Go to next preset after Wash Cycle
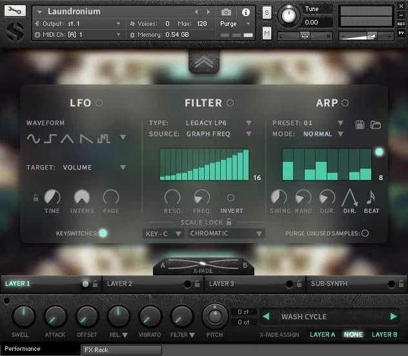This screenshot has height=356, width=408. [x=393, y=317]
